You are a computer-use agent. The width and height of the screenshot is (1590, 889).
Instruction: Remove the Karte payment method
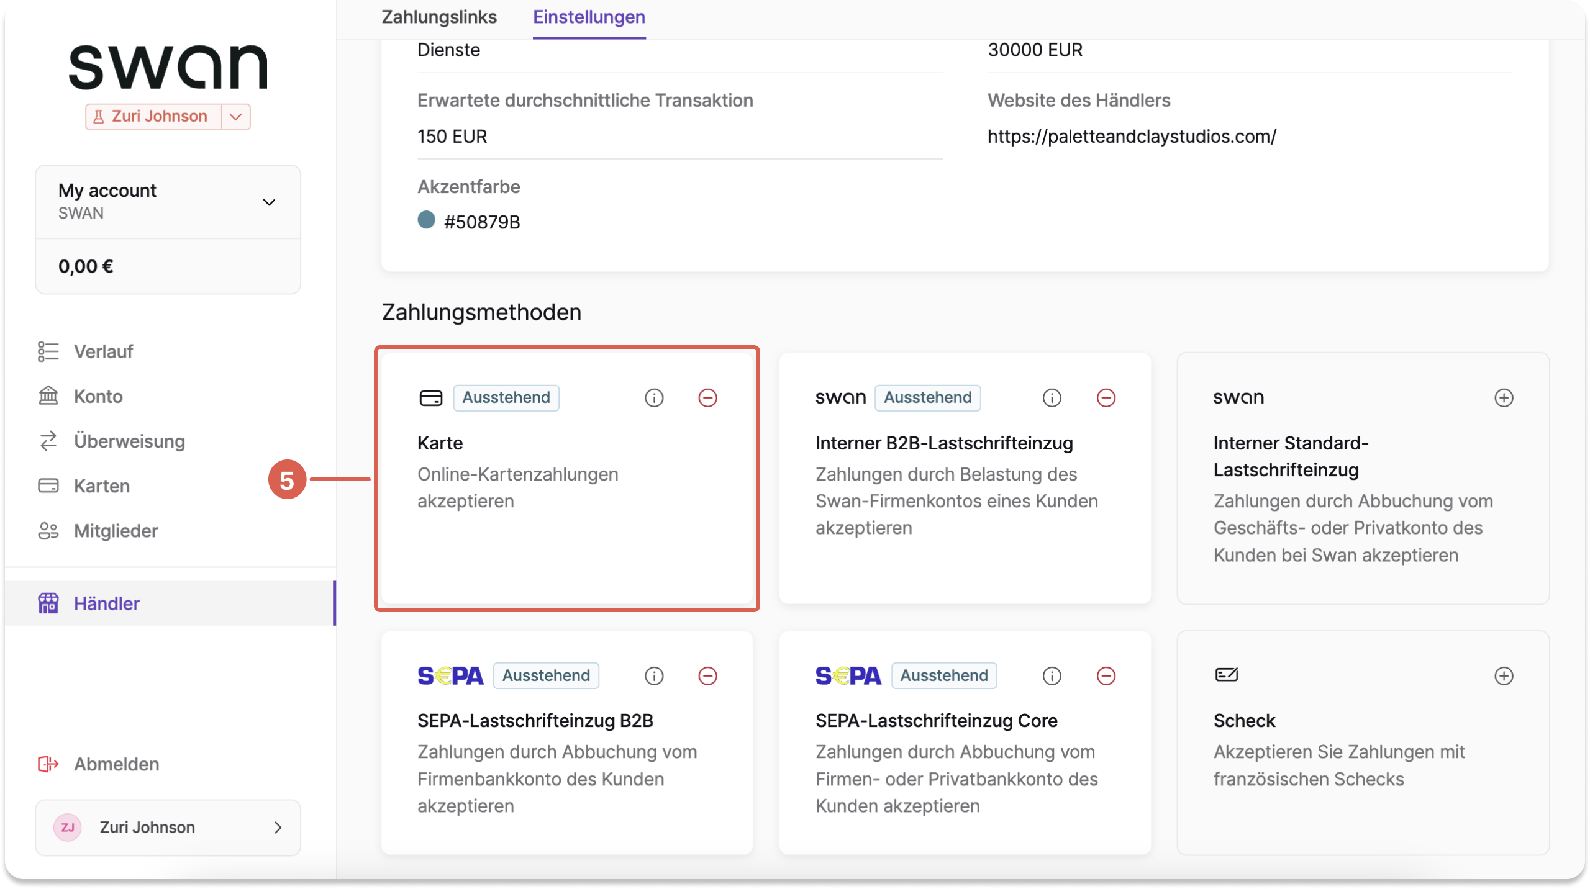coord(707,397)
